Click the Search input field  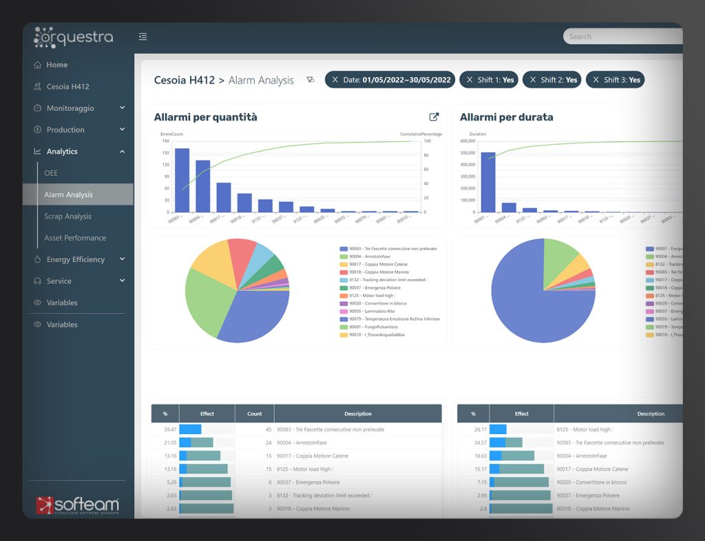pos(620,37)
